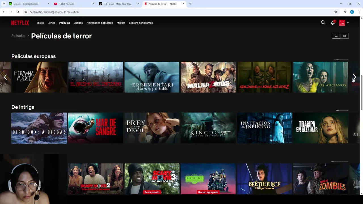Screen dimensions: 363x204
Task: Open Chrome media controls icon
Action: click(x=345, y=12)
